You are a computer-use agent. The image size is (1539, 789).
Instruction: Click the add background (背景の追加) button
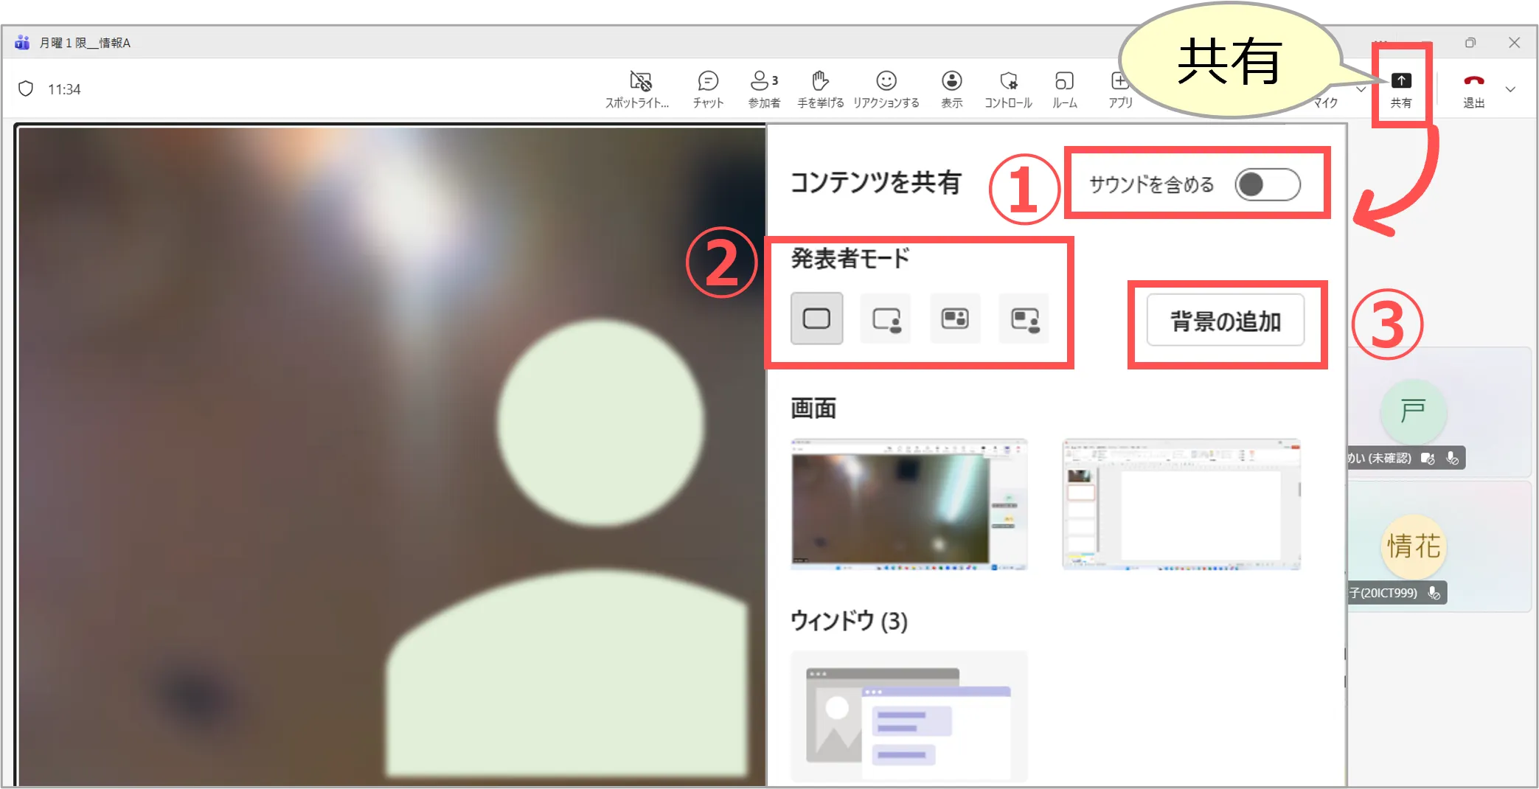point(1225,321)
